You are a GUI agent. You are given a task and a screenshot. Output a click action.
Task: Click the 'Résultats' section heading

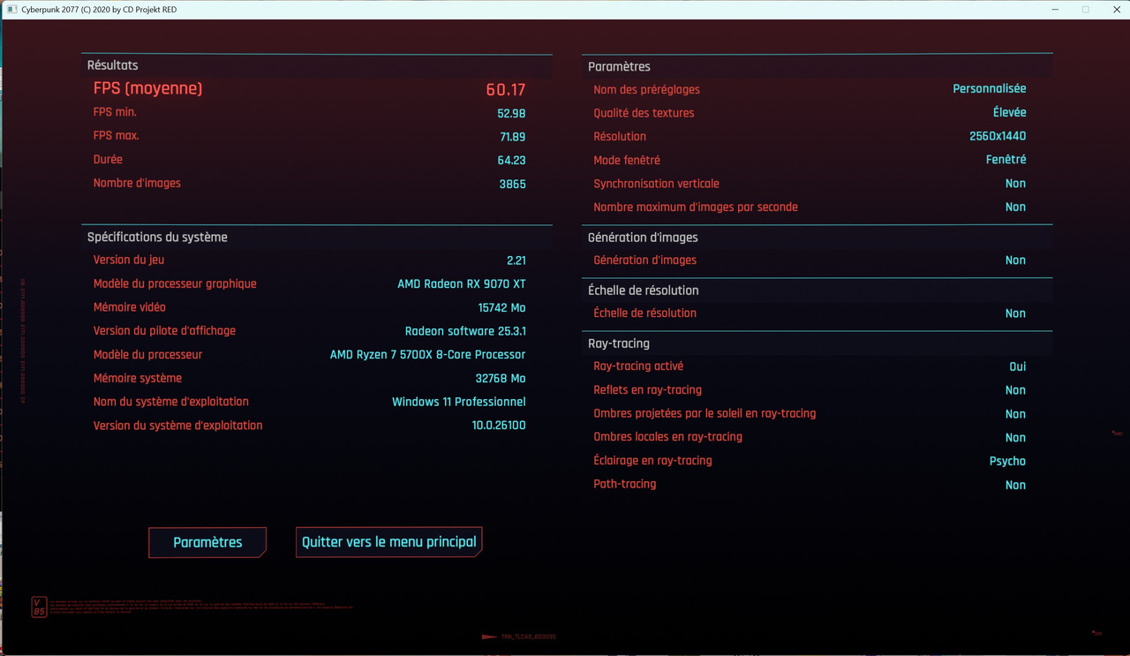coord(112,65)
